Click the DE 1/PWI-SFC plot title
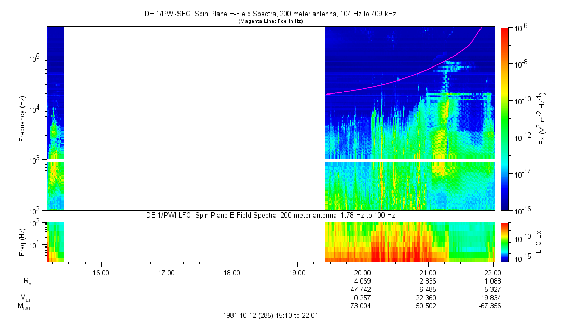This screenshot has width=562, height=322. (270, 14)
